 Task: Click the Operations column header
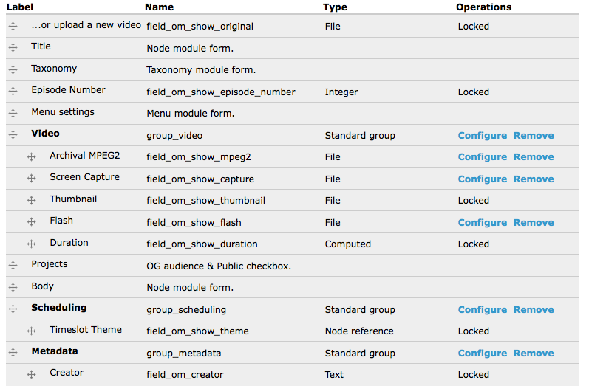483,7
